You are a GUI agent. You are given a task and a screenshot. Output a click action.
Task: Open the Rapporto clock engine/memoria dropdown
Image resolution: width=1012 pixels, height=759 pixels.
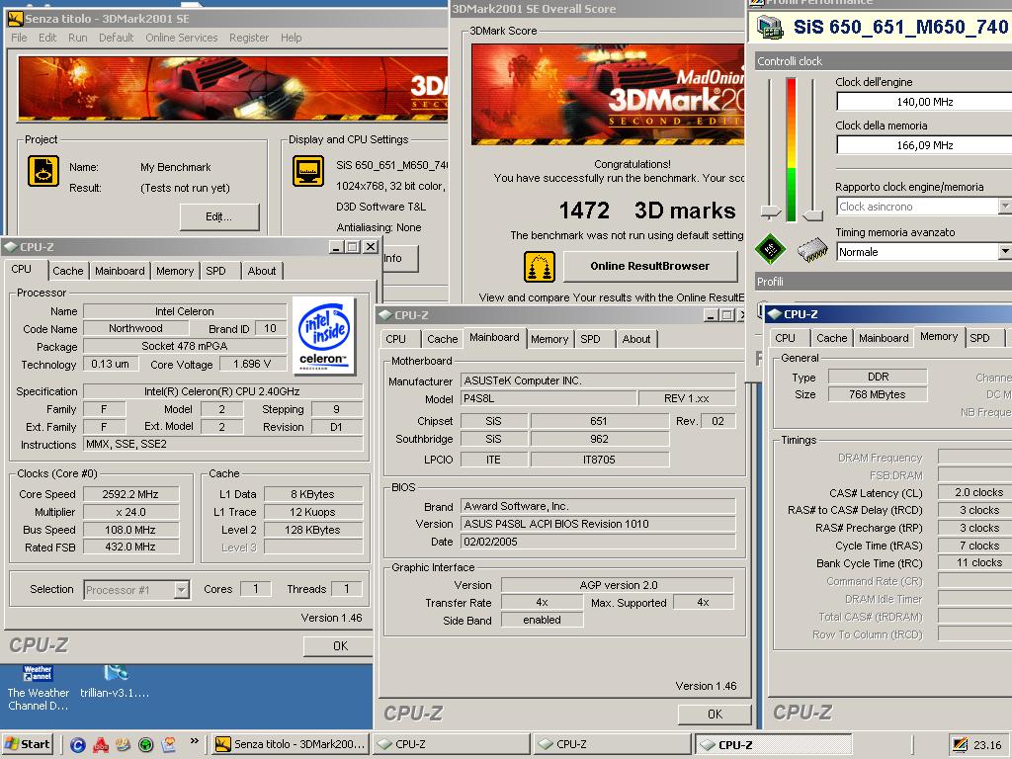pos(1004,207)
